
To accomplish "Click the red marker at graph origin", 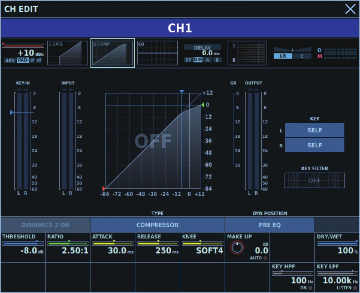I will tap(104, 189).
